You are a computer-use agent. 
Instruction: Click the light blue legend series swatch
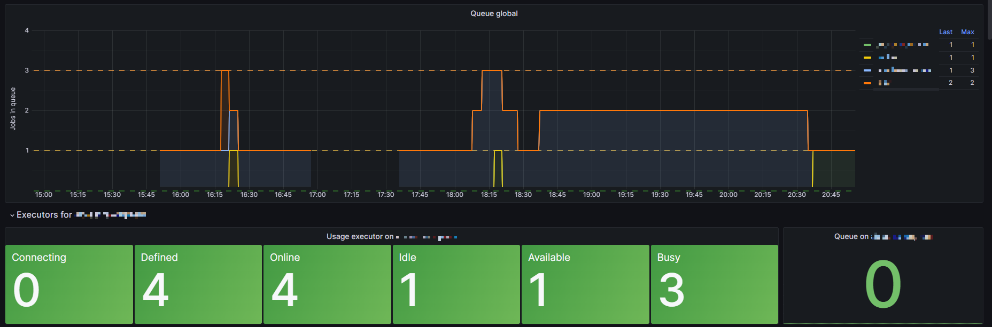point(867,70)
